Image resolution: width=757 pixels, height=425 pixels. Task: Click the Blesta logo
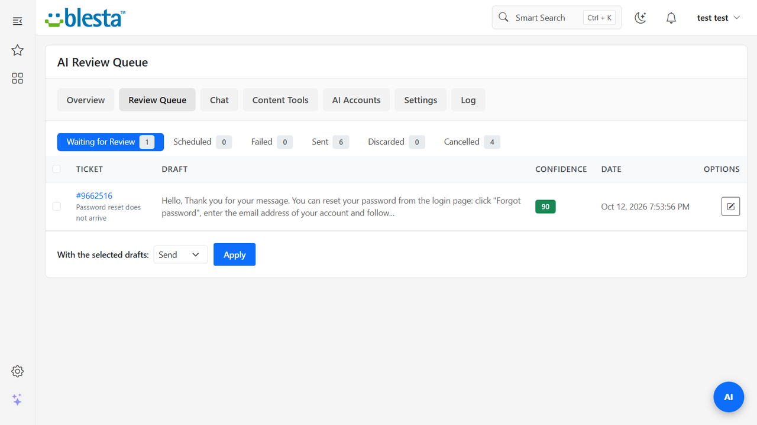coord(85,18)
